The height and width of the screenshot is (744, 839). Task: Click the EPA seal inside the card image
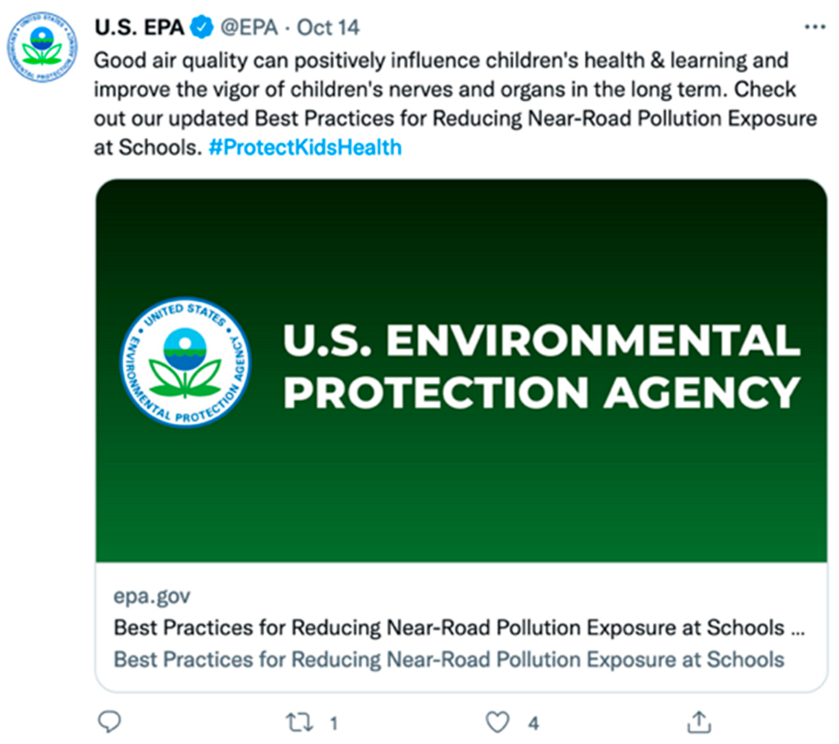[185, 362]
